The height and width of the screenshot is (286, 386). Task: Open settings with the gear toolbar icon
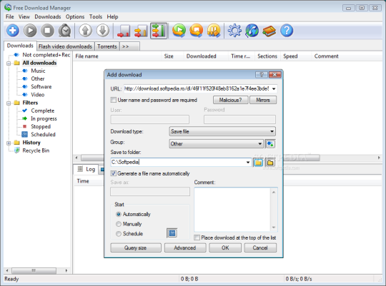point(234,31)
